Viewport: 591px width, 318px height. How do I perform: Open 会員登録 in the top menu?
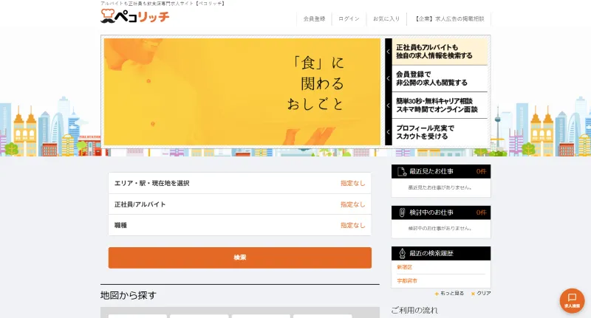pyautogui.click(x=315, y=19)
